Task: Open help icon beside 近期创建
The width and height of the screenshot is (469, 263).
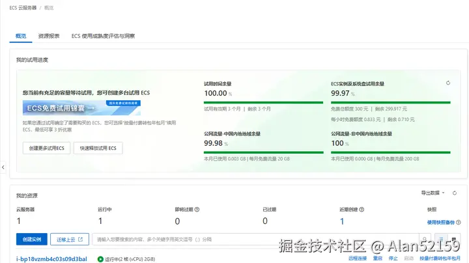Action: (362, 210)
